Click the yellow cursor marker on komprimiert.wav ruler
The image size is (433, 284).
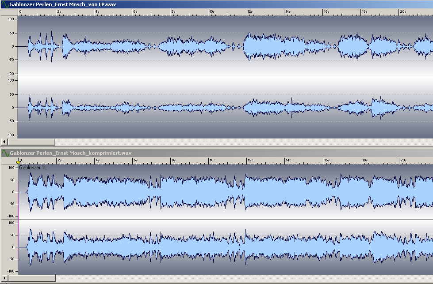point(19,162)
